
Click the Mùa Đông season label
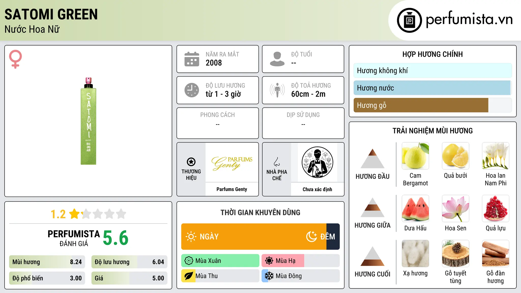tap(289, 276)
